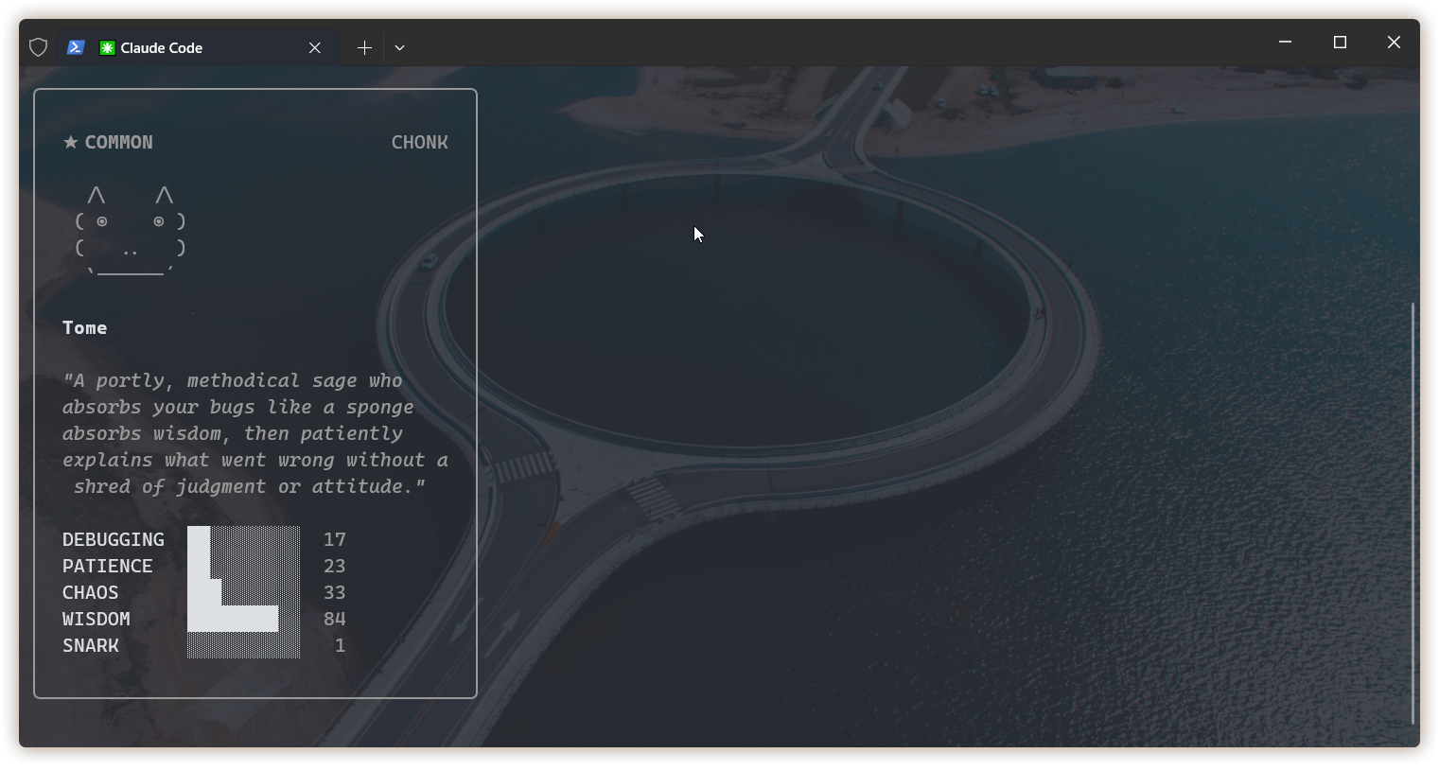Click the companion name Tome

pos(85,327)
